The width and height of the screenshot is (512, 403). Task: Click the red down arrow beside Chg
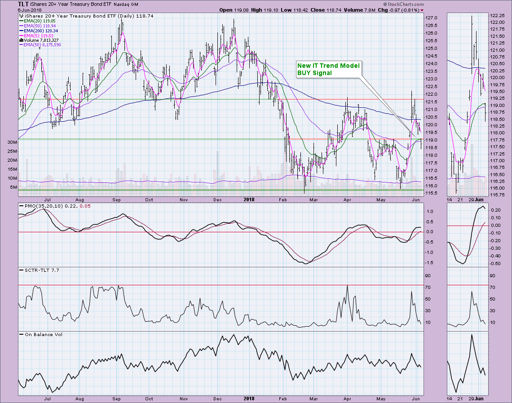click(422, 10)
